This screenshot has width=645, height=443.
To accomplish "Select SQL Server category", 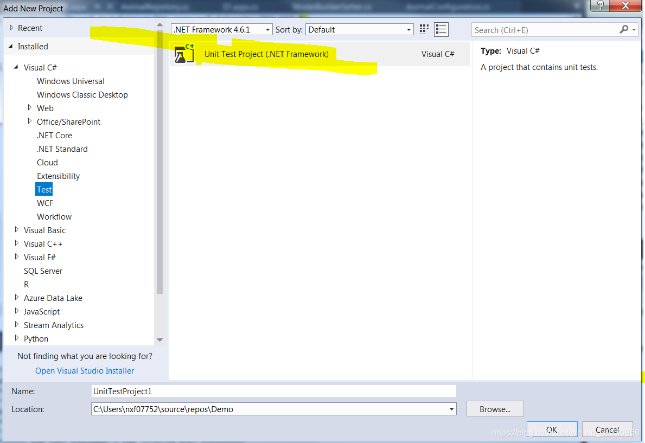I will click(x=43, y=271).
